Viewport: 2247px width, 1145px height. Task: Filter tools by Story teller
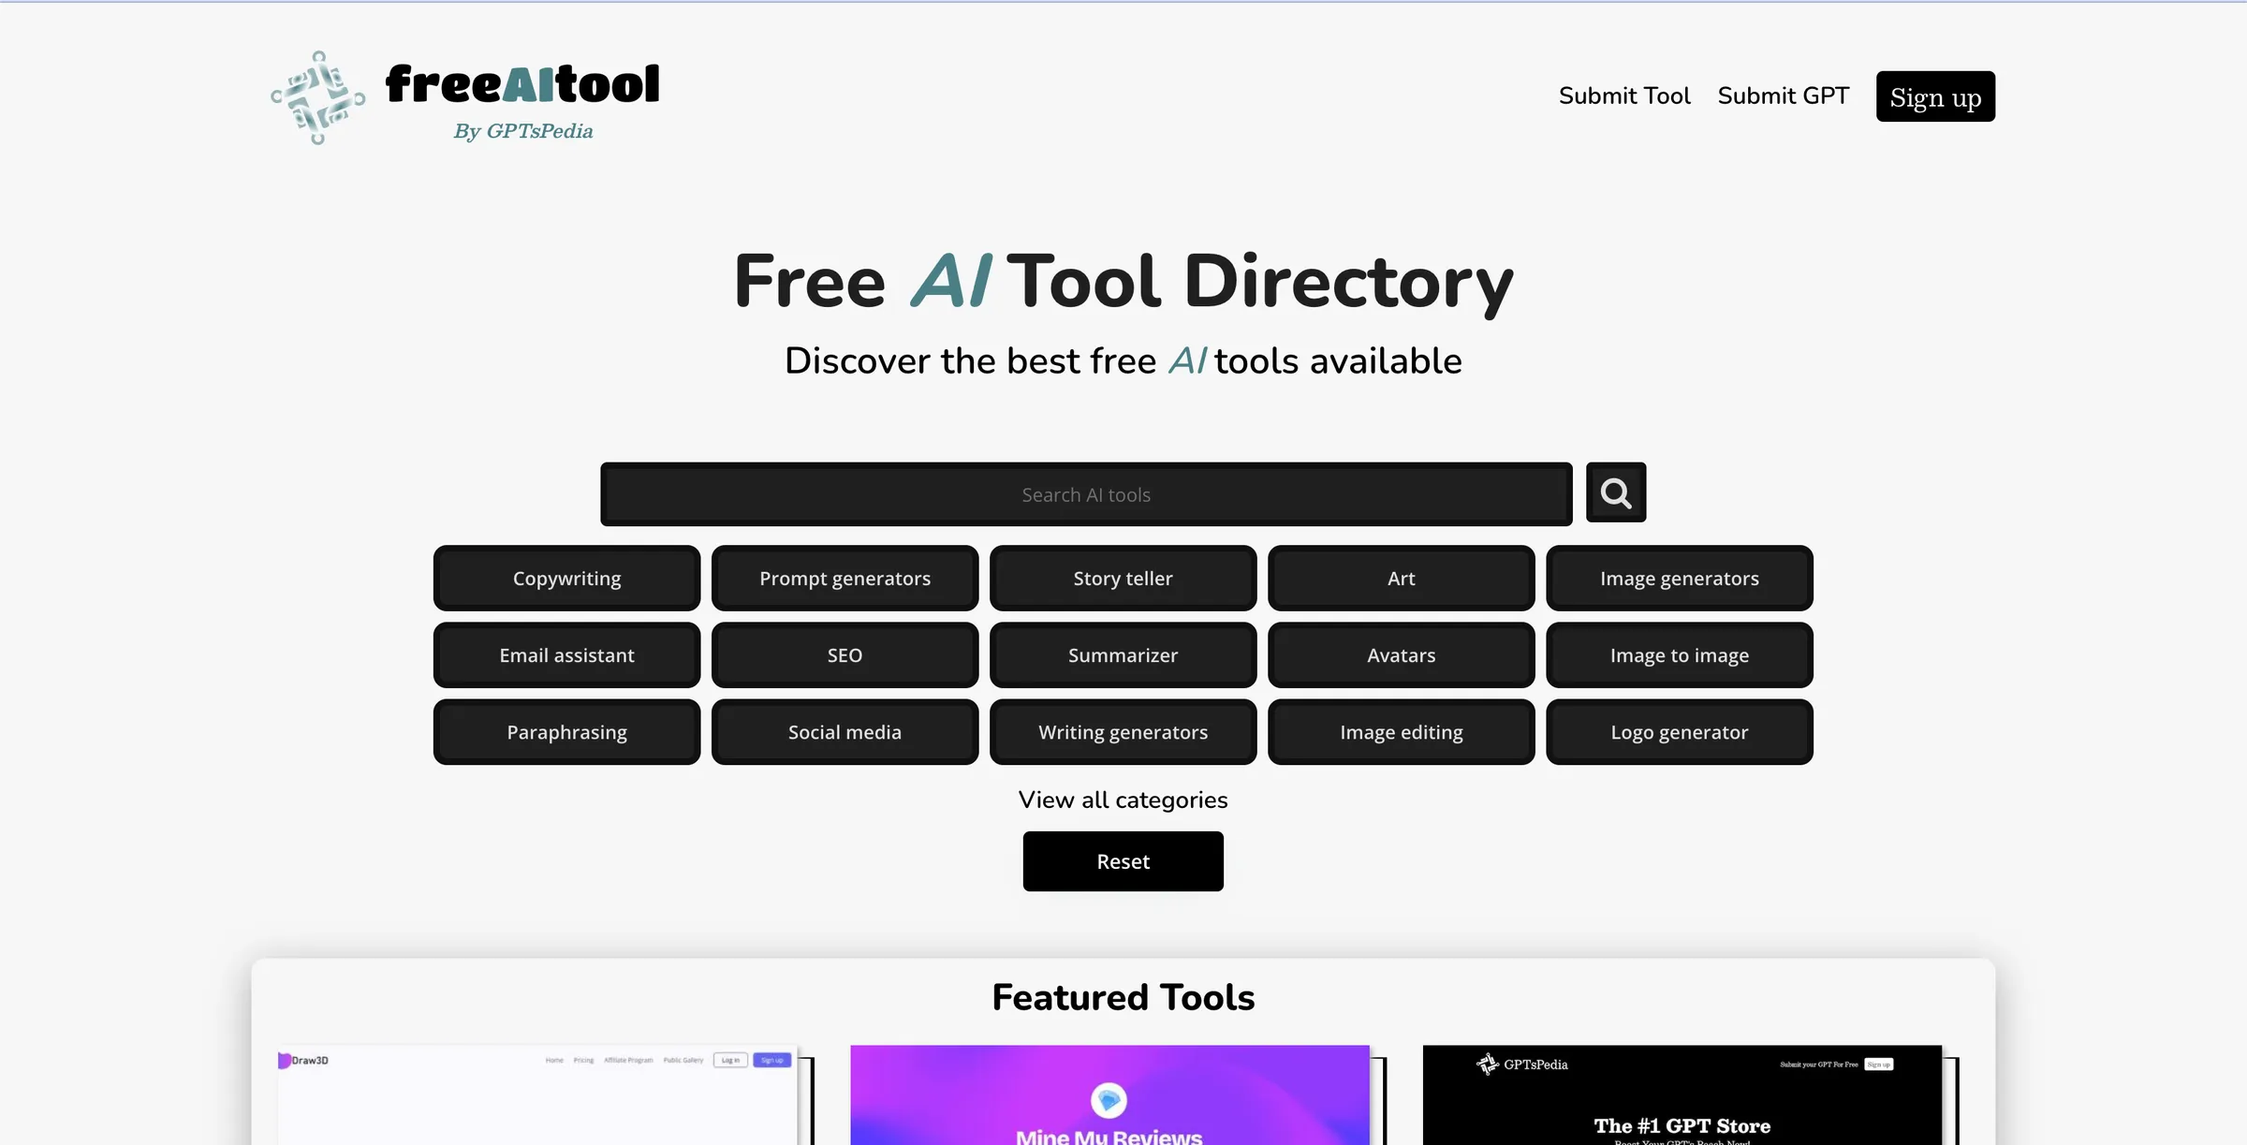point(1123,578)
